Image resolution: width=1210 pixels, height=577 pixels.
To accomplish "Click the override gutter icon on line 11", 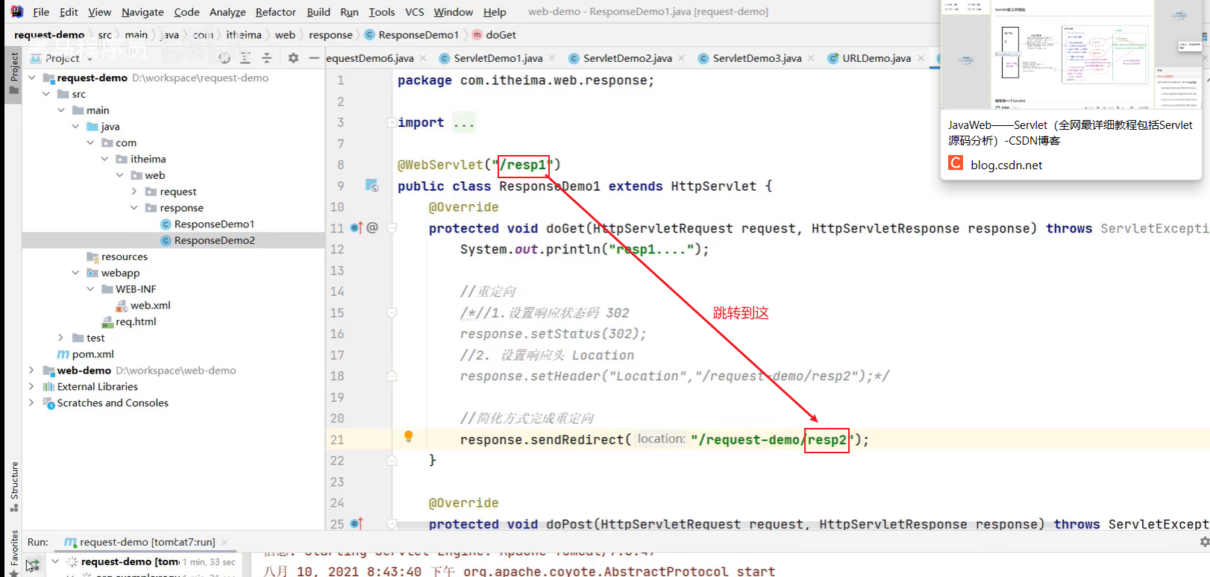I will [357, 227].
